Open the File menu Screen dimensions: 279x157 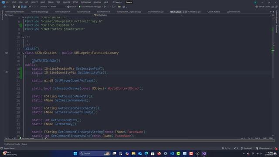[8, 2]
